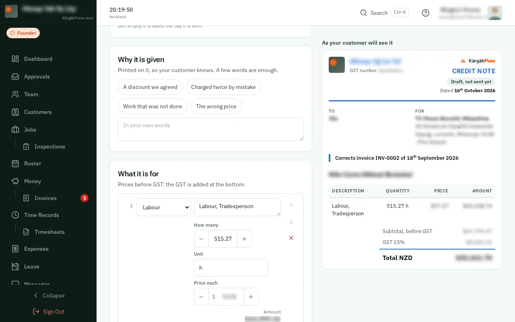Click the 'In your own words' text area
The width and height of the screenshot is (515, 322).
(x=211, y=129)
